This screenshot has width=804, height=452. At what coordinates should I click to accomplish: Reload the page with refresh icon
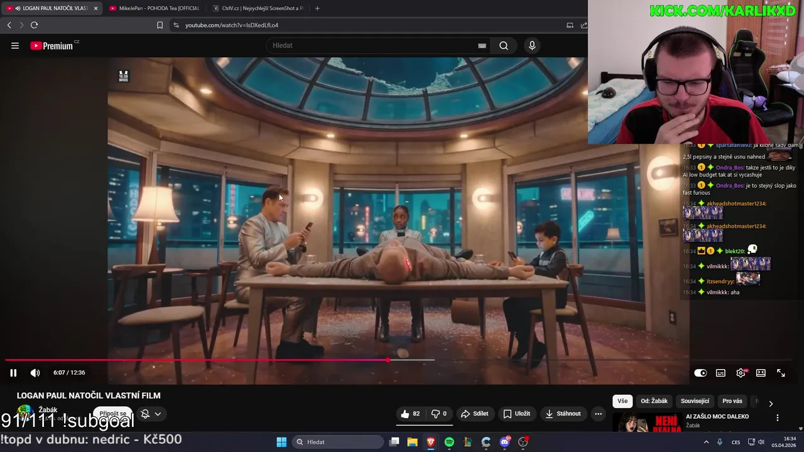(x=34, y=25)
